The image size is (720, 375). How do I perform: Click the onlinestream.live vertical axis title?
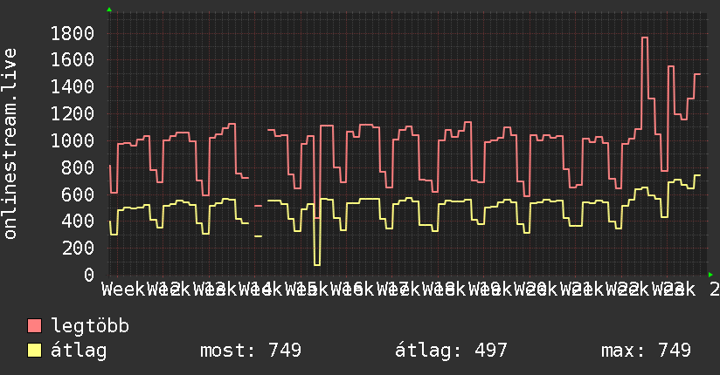[10, 144]
